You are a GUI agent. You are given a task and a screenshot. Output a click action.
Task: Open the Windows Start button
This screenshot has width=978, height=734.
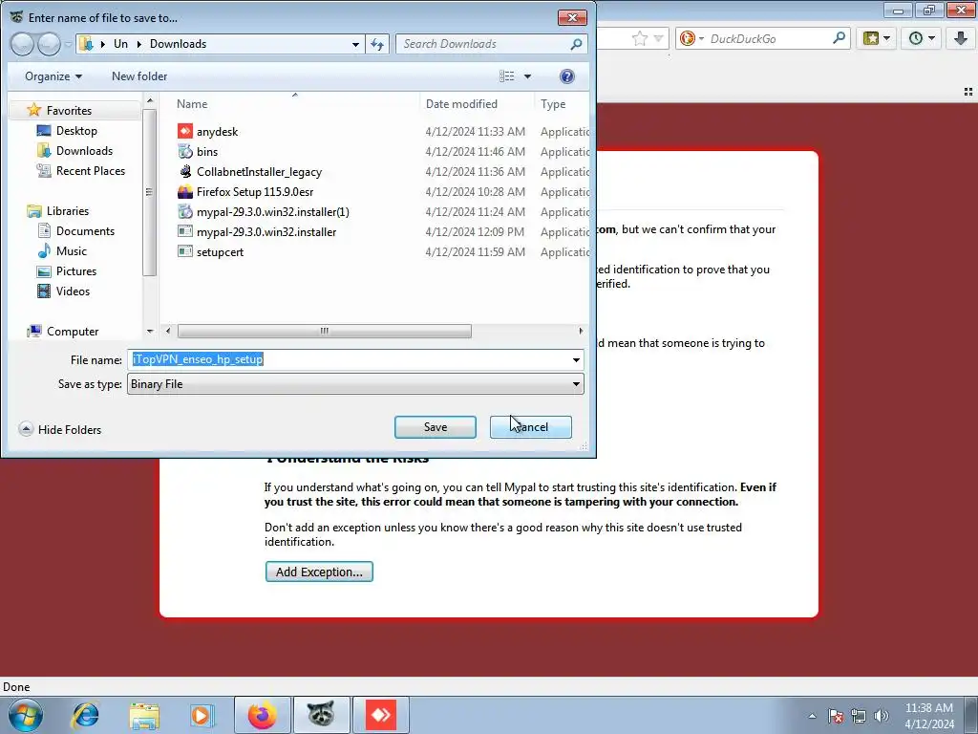click(x=26, y=715)
